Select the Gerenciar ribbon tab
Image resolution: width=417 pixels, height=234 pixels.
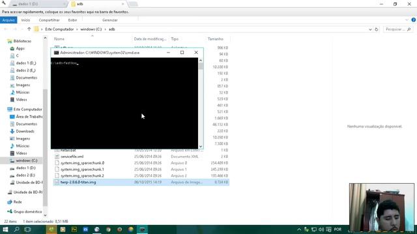click(110, 20)
